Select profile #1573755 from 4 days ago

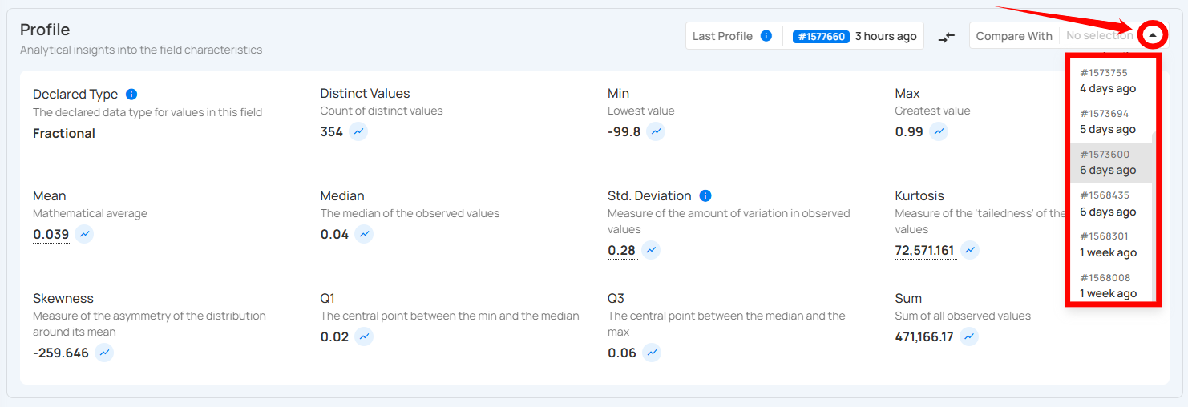[1108, 80]
